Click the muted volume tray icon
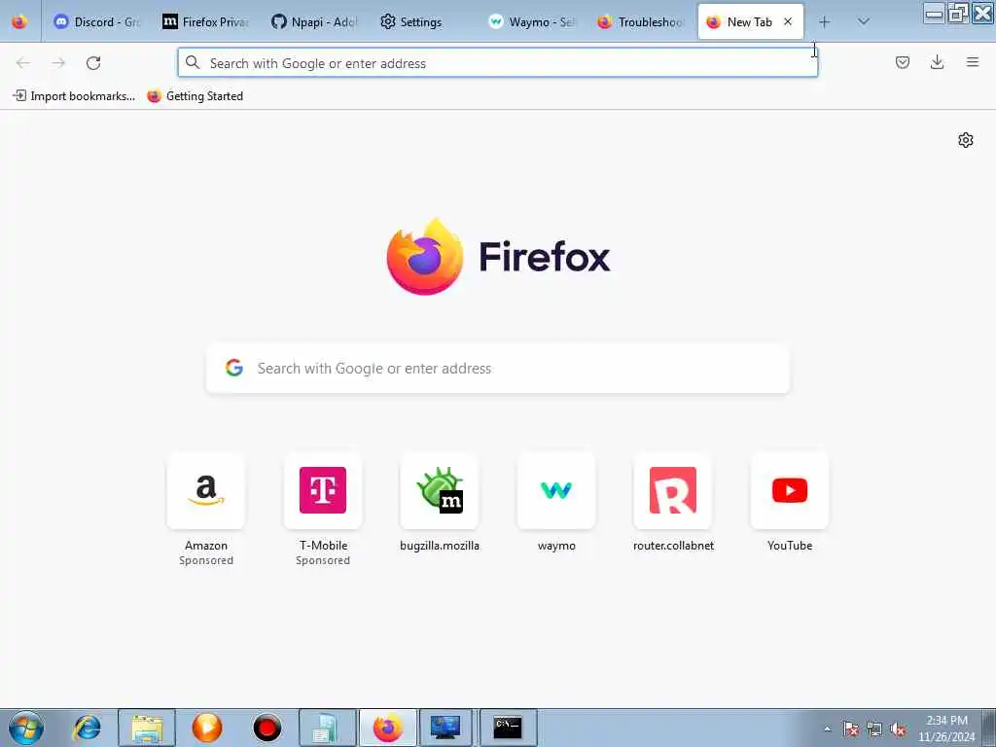The image size is (996, 747). (898, 729)
